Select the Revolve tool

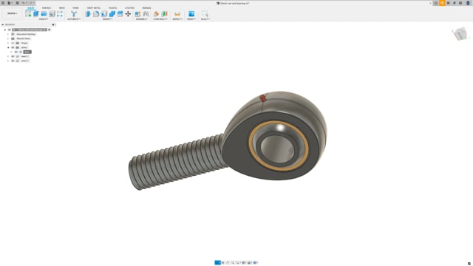pyautogui.click(x=44, y=14)
